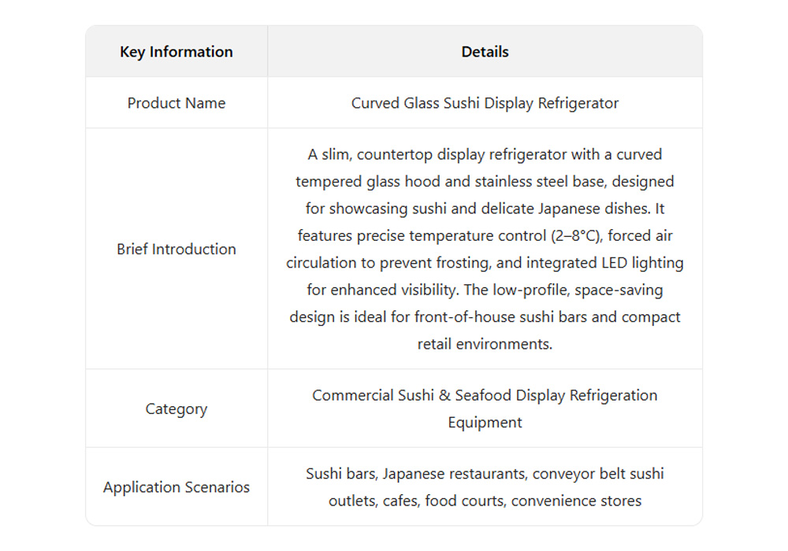
Task: Click 'food courts' in the scenarios list
Action: click(463, 501)
